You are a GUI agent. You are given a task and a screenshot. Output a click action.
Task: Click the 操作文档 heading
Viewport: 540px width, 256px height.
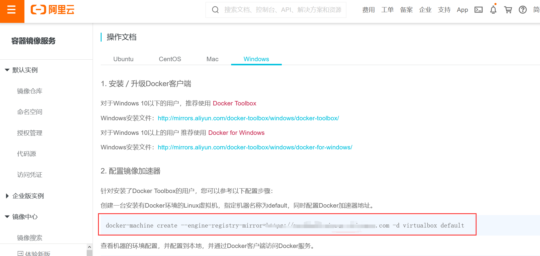point(122,37)
